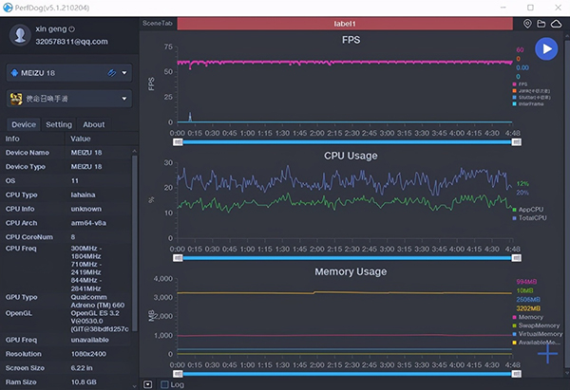Expand the bottom log panel arrow
570x390 pixels.
(147, 384)
